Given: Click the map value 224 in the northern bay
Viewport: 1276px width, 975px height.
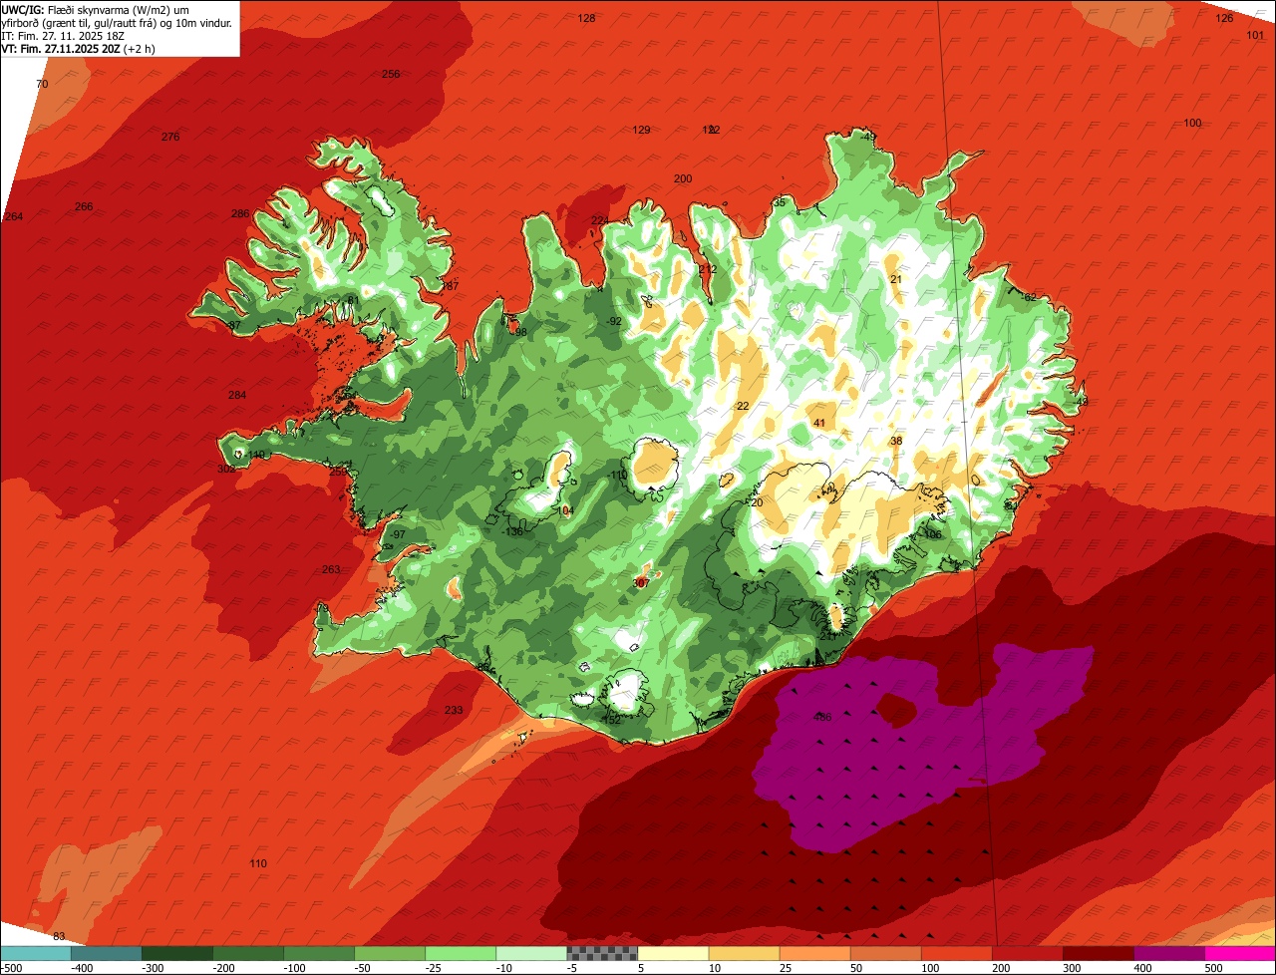Looking at the screenshot, I should pyautogui.click(x=599, y=220).
